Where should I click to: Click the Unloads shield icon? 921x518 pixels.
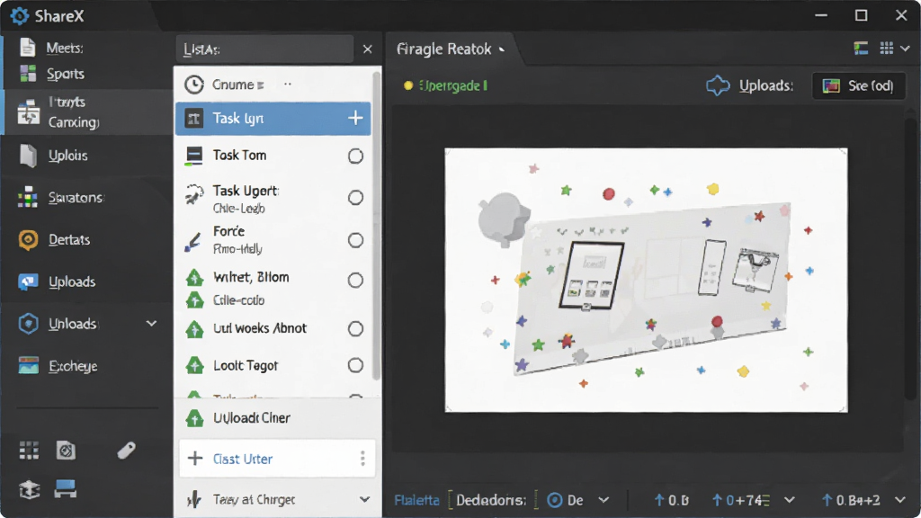click(x=28, y=324)
